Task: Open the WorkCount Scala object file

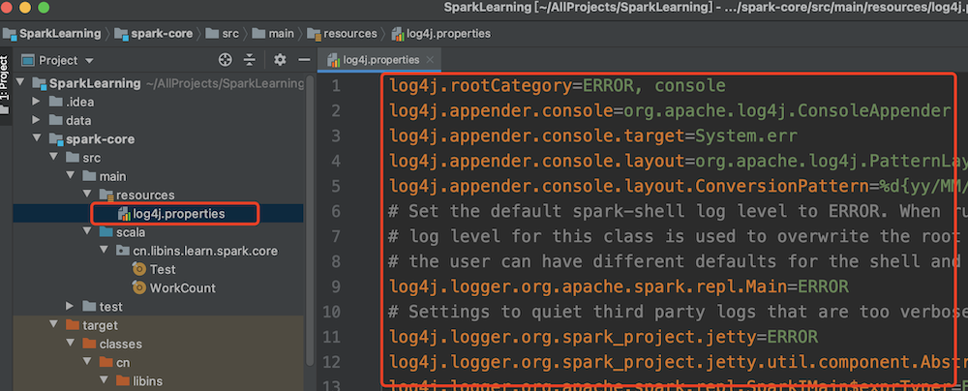Action: (x=181, y=287)
